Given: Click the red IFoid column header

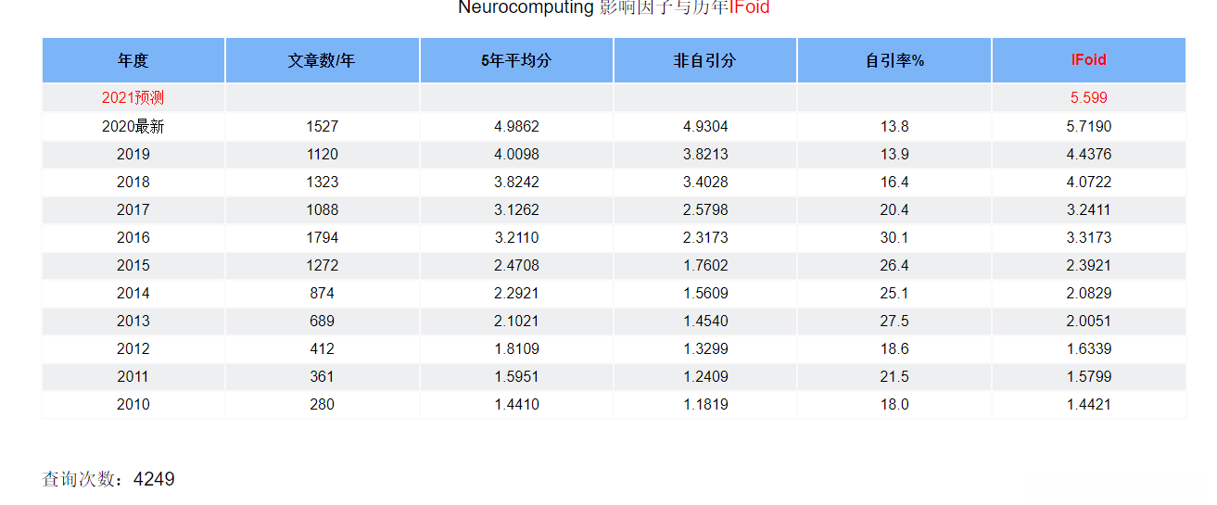Looking at the screenshot, I should coord(1088,59).
